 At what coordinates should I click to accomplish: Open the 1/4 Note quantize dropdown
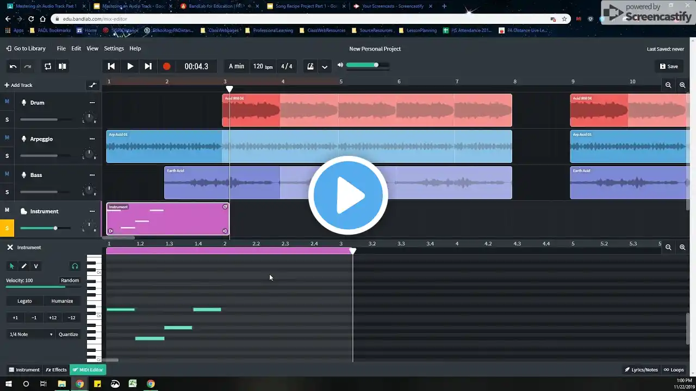coord(31,334)
